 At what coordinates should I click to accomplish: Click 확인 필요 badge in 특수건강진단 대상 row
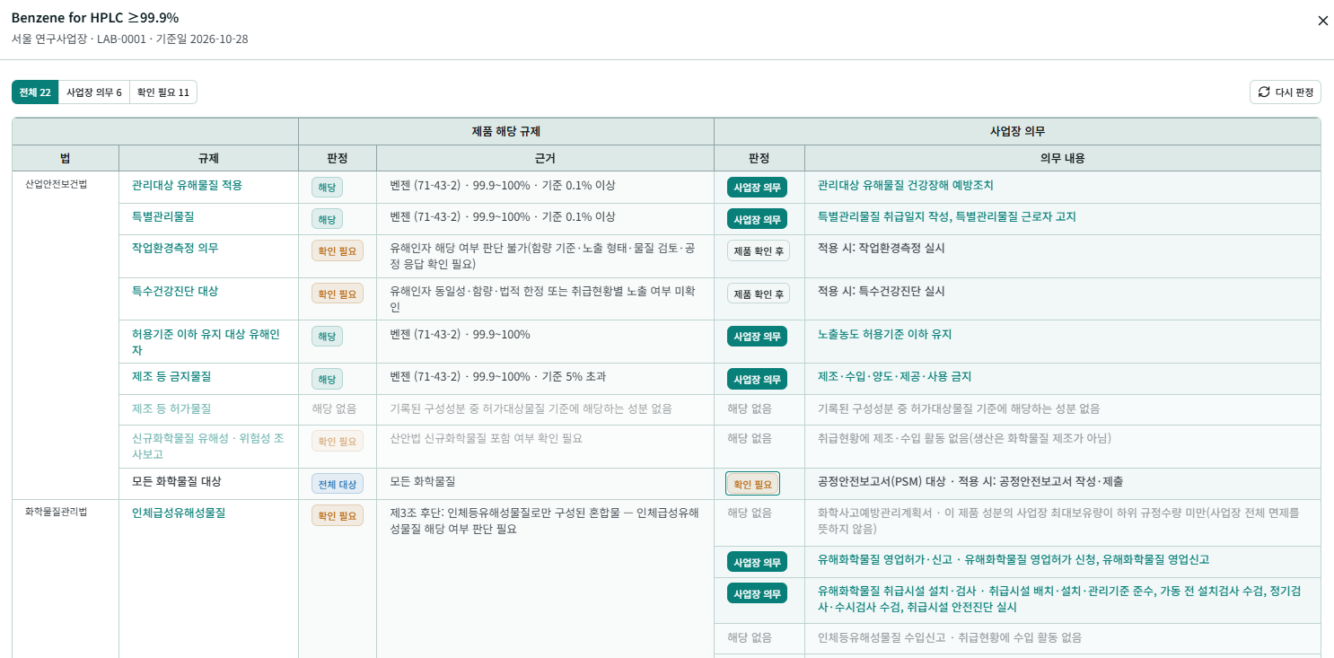point(338,294)
